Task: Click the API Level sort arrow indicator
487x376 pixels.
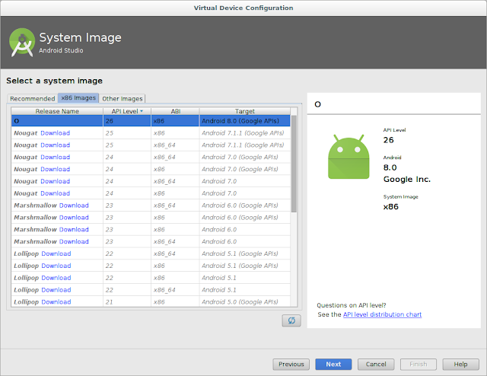Action: coord(142,111)
